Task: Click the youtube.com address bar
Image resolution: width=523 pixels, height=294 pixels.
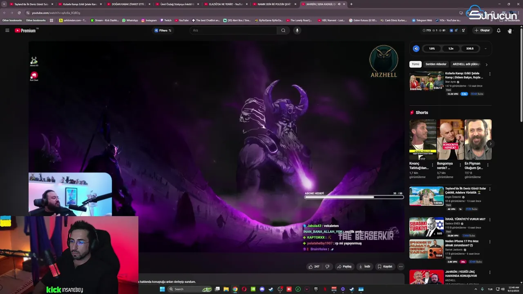Action: [241, 13]
